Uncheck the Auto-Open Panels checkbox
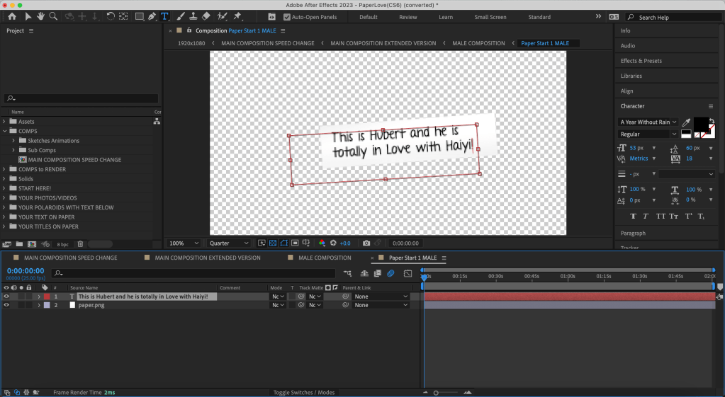 point(287,17)
